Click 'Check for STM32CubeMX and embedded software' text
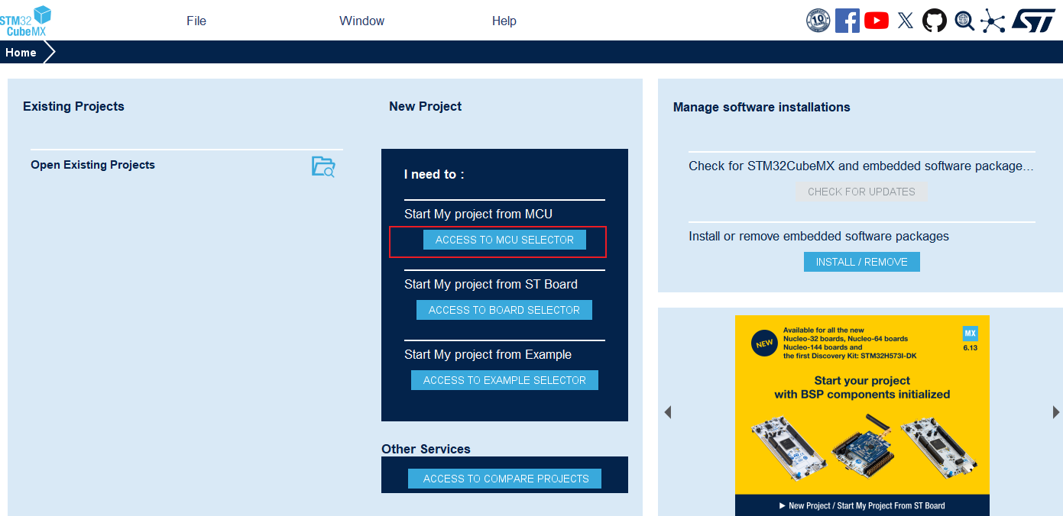The height and width of the screenshot is (516, 1063). point(861,166)
